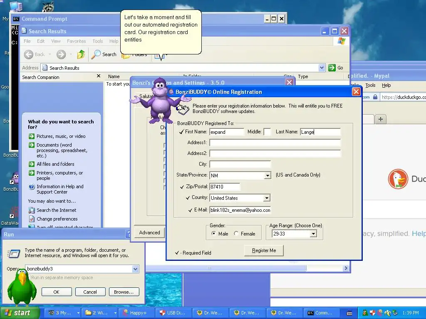Image resolution: width=426 pixels, height=319 pixels.
Task: Click the Advanced button in Bonzi's settings
Action: tap(149, 233)
